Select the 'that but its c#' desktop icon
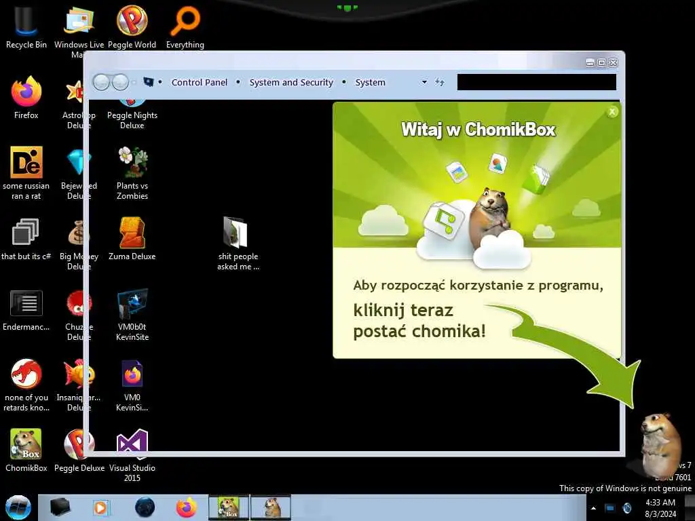Viewport: 695px width, 521px height. coord(26,239)
